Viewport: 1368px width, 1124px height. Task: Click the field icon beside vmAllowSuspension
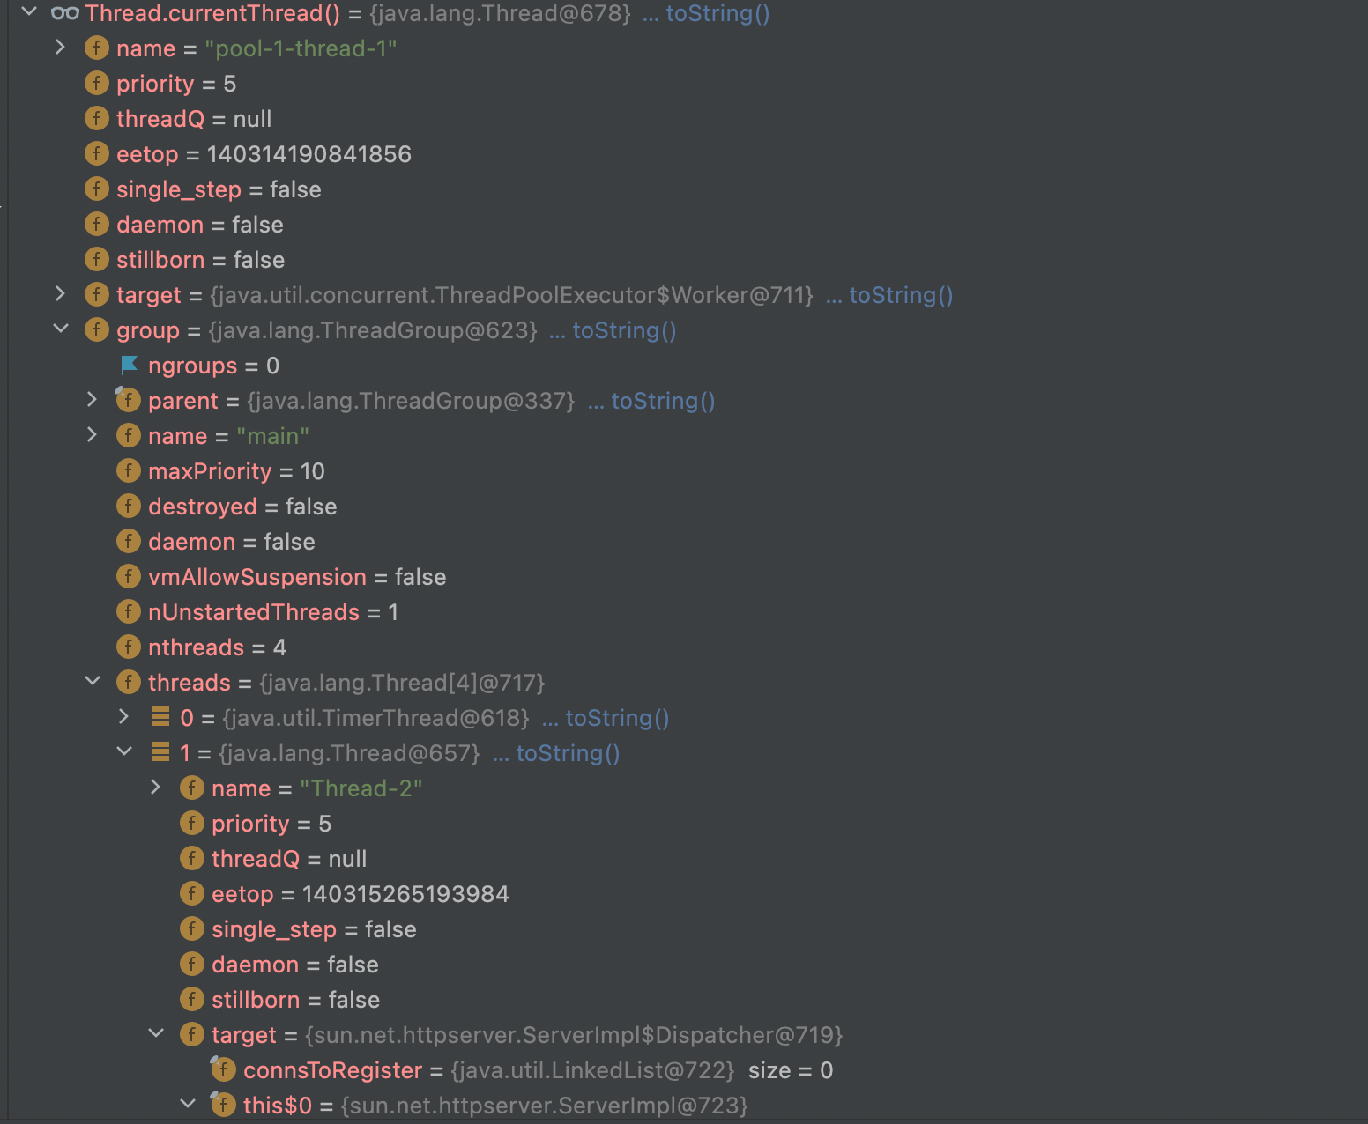[129, 577]
